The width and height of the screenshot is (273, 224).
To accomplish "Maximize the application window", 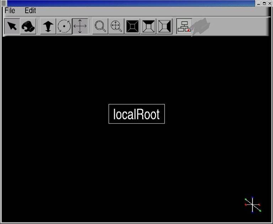I will click(x=264, y=3).
